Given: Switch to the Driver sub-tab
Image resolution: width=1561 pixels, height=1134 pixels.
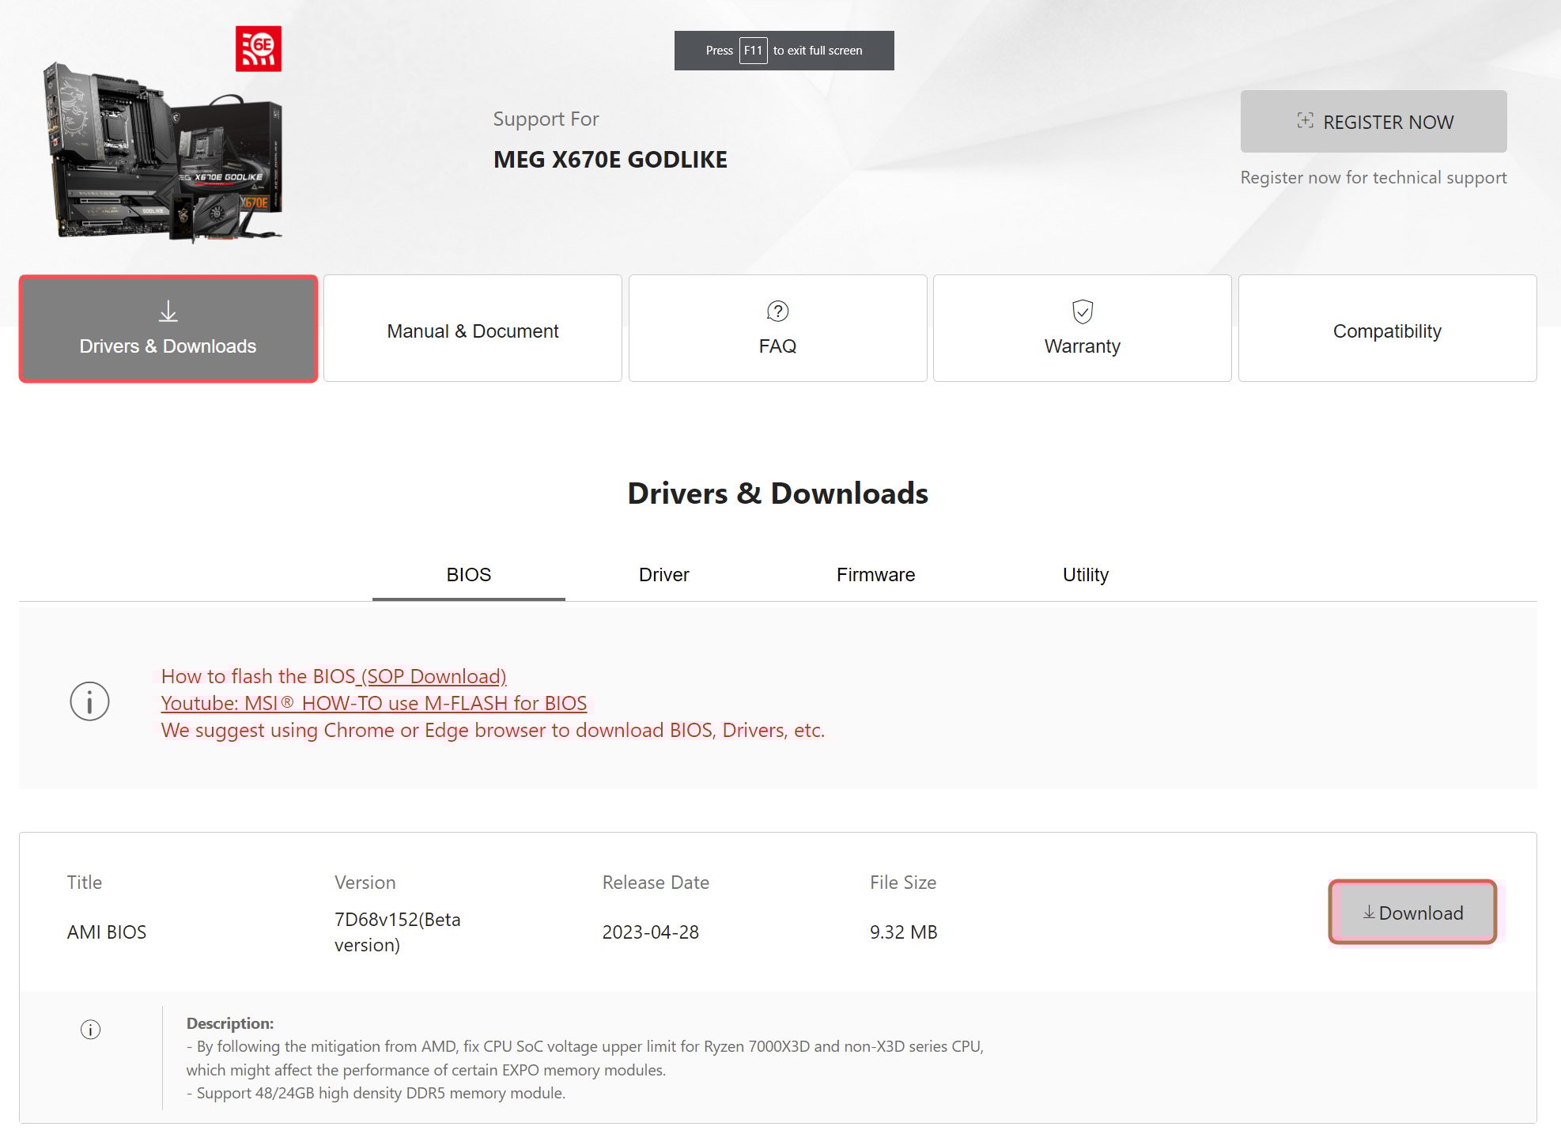Looking at the screenshot, I should coord(664,575).
